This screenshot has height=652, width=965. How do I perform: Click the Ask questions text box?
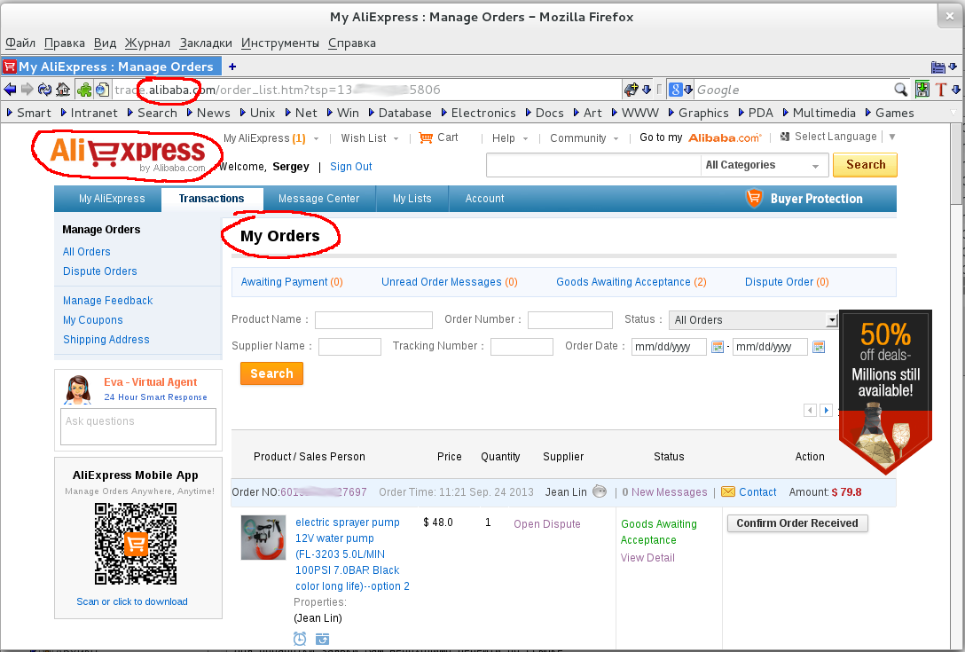click(x=137, y=426)
